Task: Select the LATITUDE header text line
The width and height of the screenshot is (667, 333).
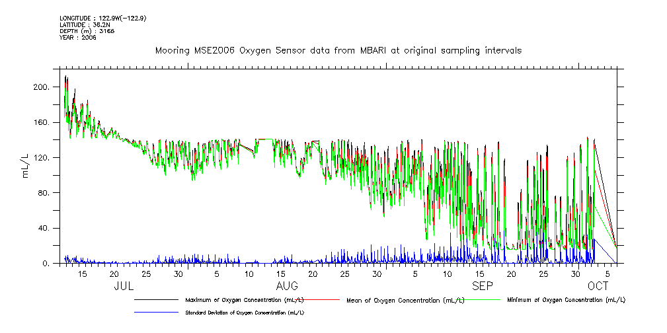Action: pos(83,24)
